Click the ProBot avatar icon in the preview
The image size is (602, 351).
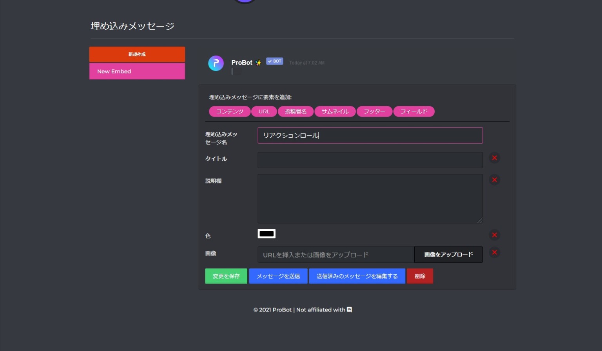pos(216,63)
